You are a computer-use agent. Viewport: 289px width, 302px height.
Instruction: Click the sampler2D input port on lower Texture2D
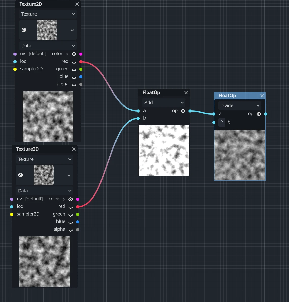12,214
